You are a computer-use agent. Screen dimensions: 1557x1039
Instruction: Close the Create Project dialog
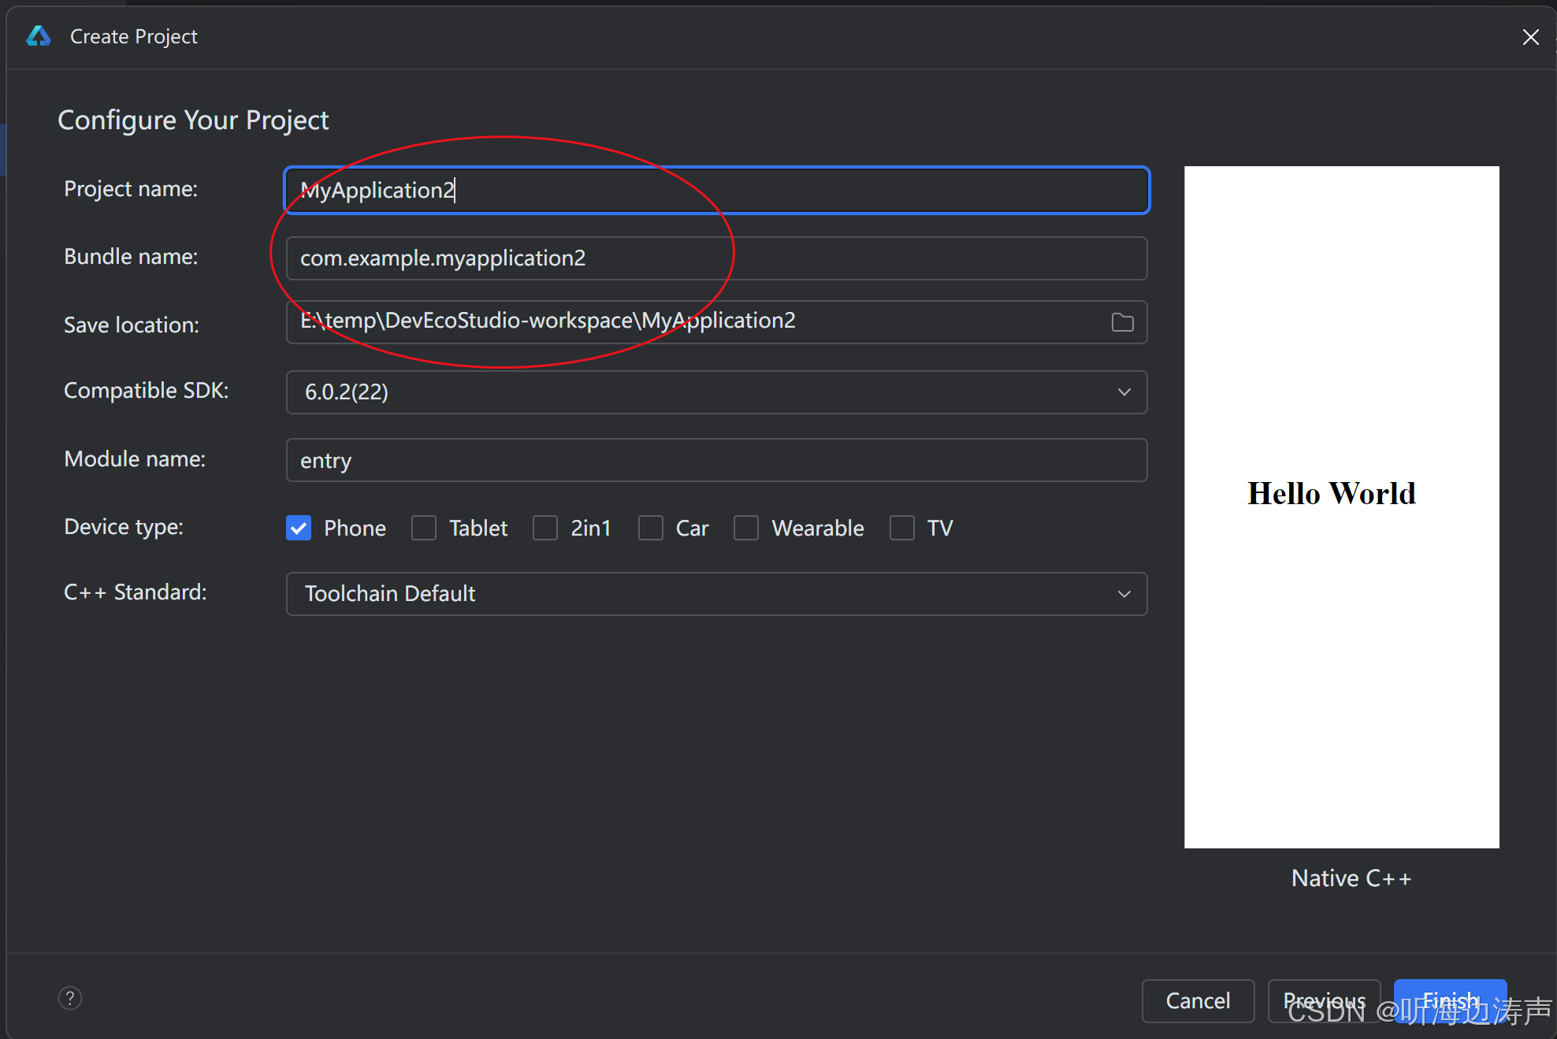point(1530,37)
